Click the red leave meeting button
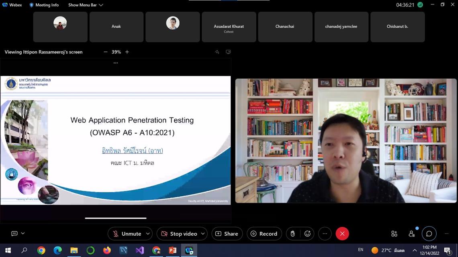 [x=342, y=234]
